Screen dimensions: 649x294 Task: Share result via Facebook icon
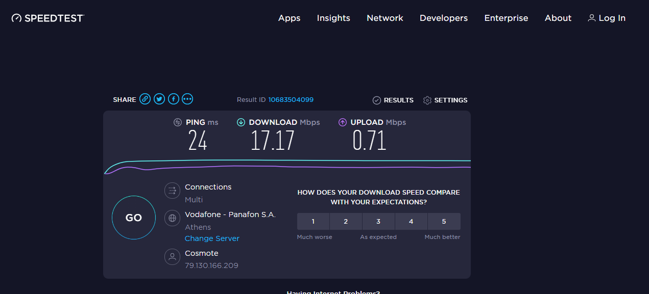pos(174,99)
